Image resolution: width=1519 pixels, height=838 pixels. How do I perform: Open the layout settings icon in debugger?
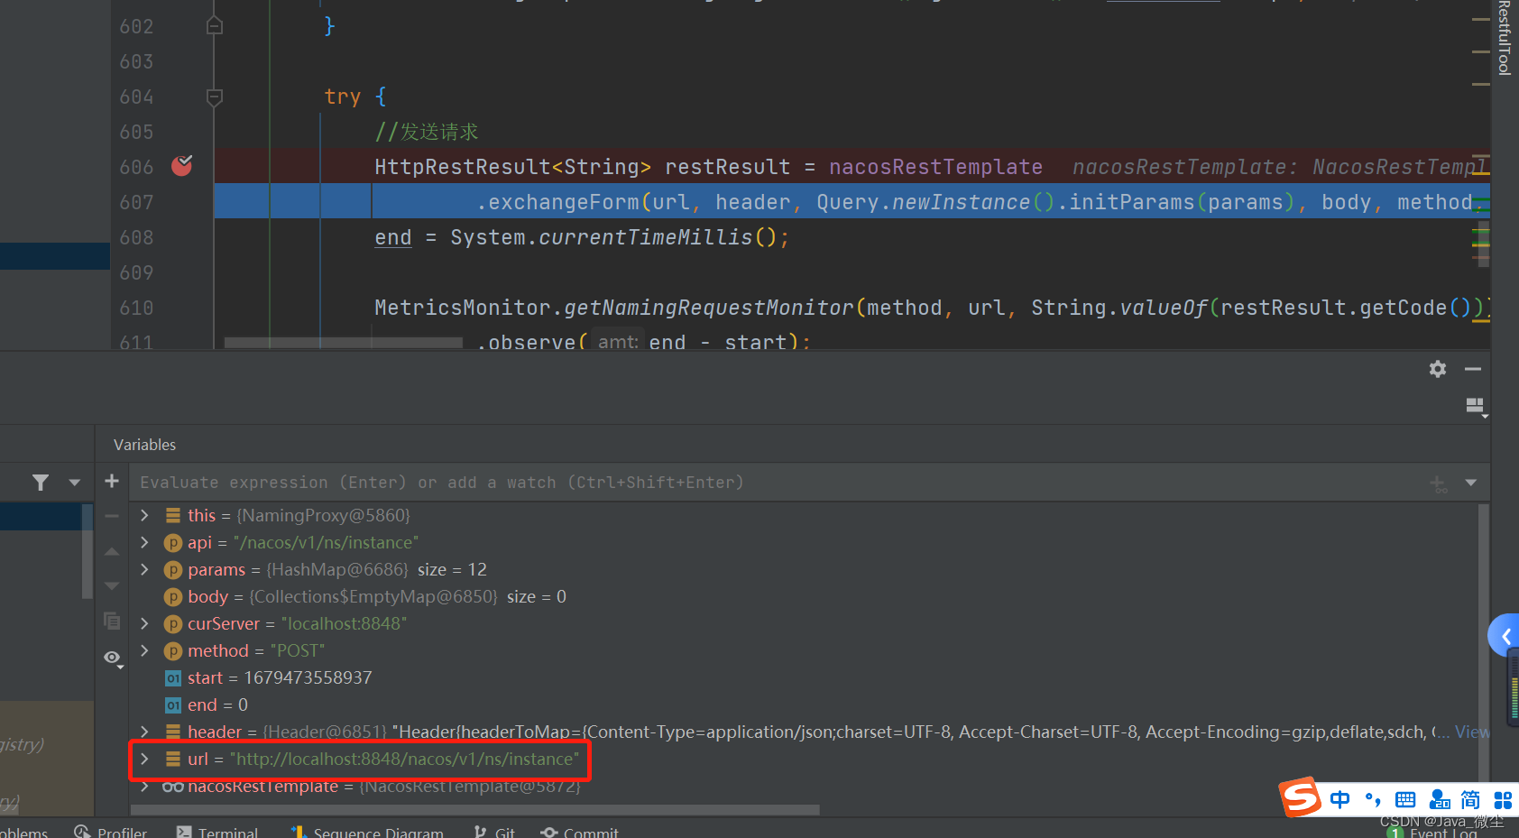1476,408
